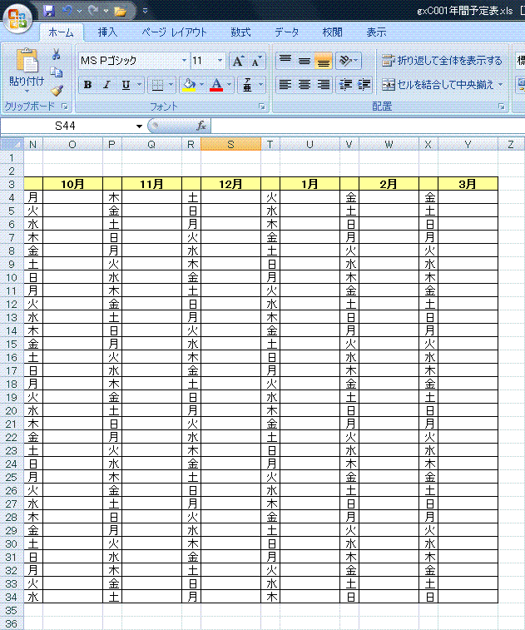
Task: Open the text orientation tool
Action: (345, 61)
